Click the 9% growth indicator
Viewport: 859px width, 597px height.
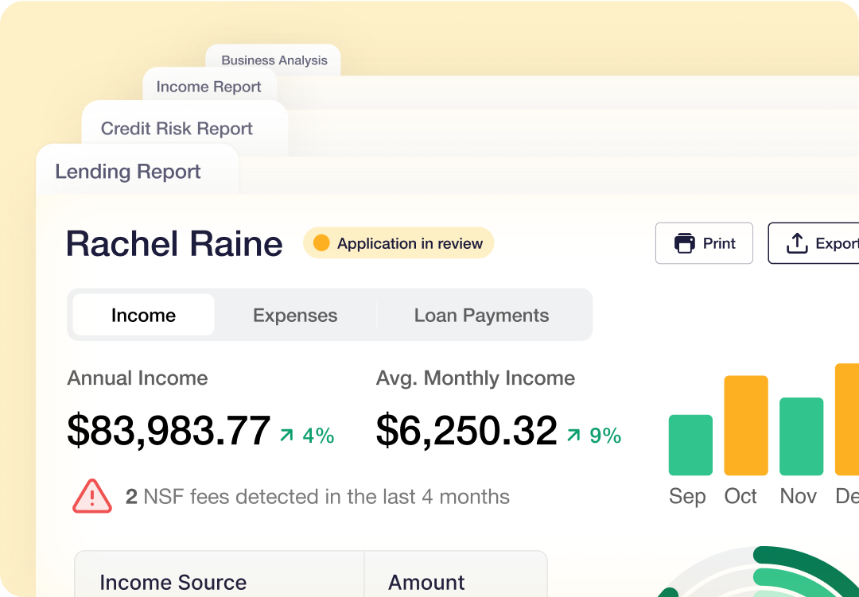(594, 436)
